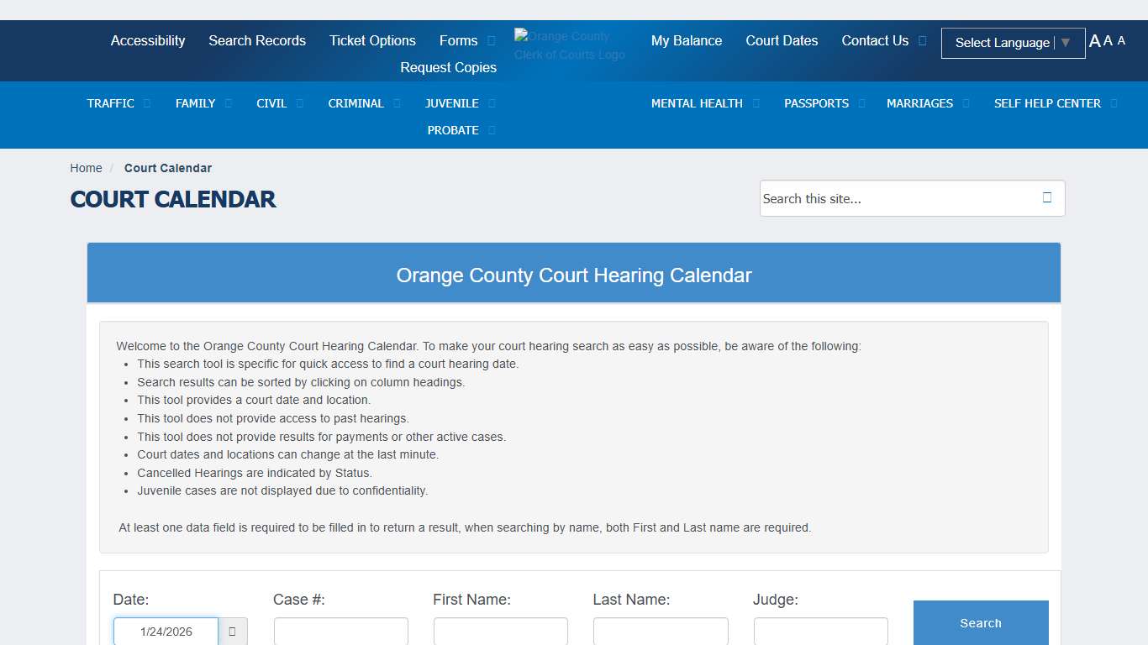1148x645 pixels.
Task: Click the Home breadcrumb link
Action: pos(86,168)
